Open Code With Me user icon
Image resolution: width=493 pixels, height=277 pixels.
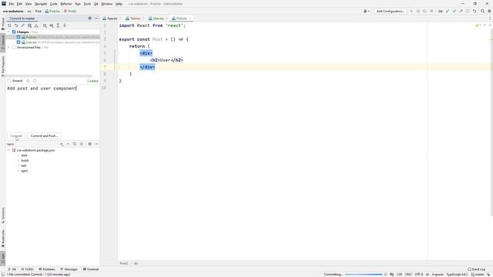click(367, 11)
